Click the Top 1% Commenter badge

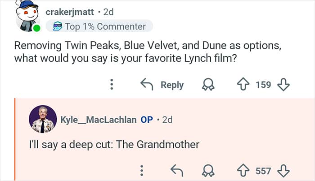(99, 26)
